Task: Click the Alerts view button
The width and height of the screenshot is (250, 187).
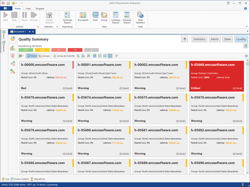Action: click(214, 39)
